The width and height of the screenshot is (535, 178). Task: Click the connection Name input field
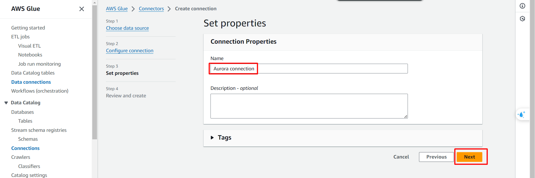(x=309, y=69)
